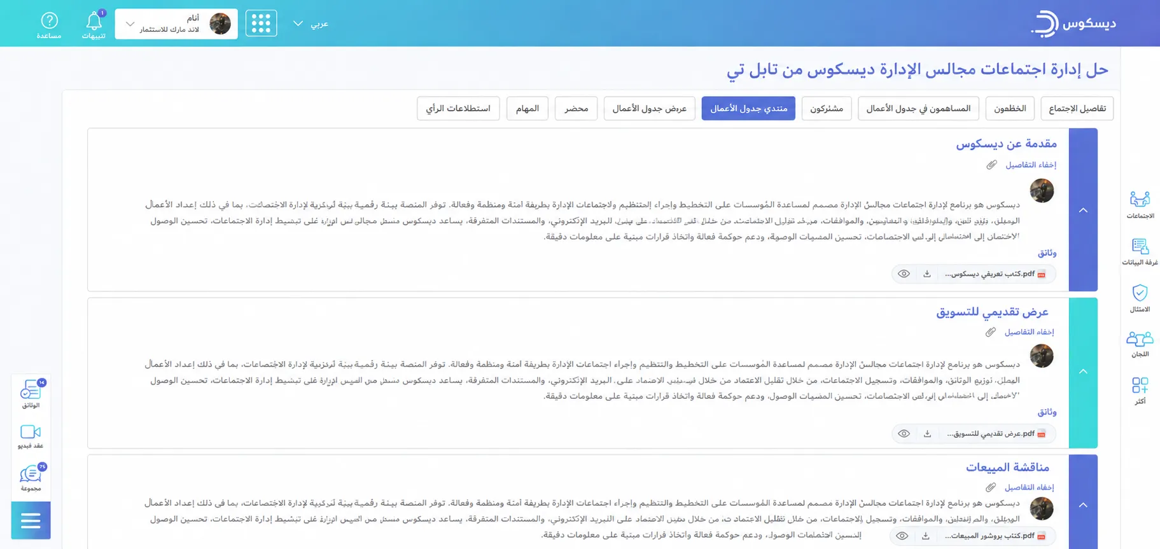Download عرض تقديمي للتسويق pdf

pyautogui.click(x=927, y=433)
